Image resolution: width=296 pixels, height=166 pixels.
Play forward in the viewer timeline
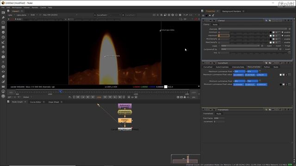point(105,97)
